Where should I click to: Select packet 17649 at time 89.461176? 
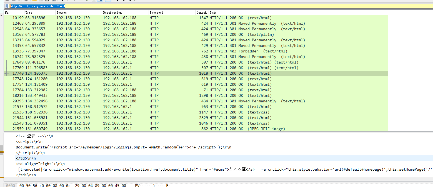click(196, 62)
